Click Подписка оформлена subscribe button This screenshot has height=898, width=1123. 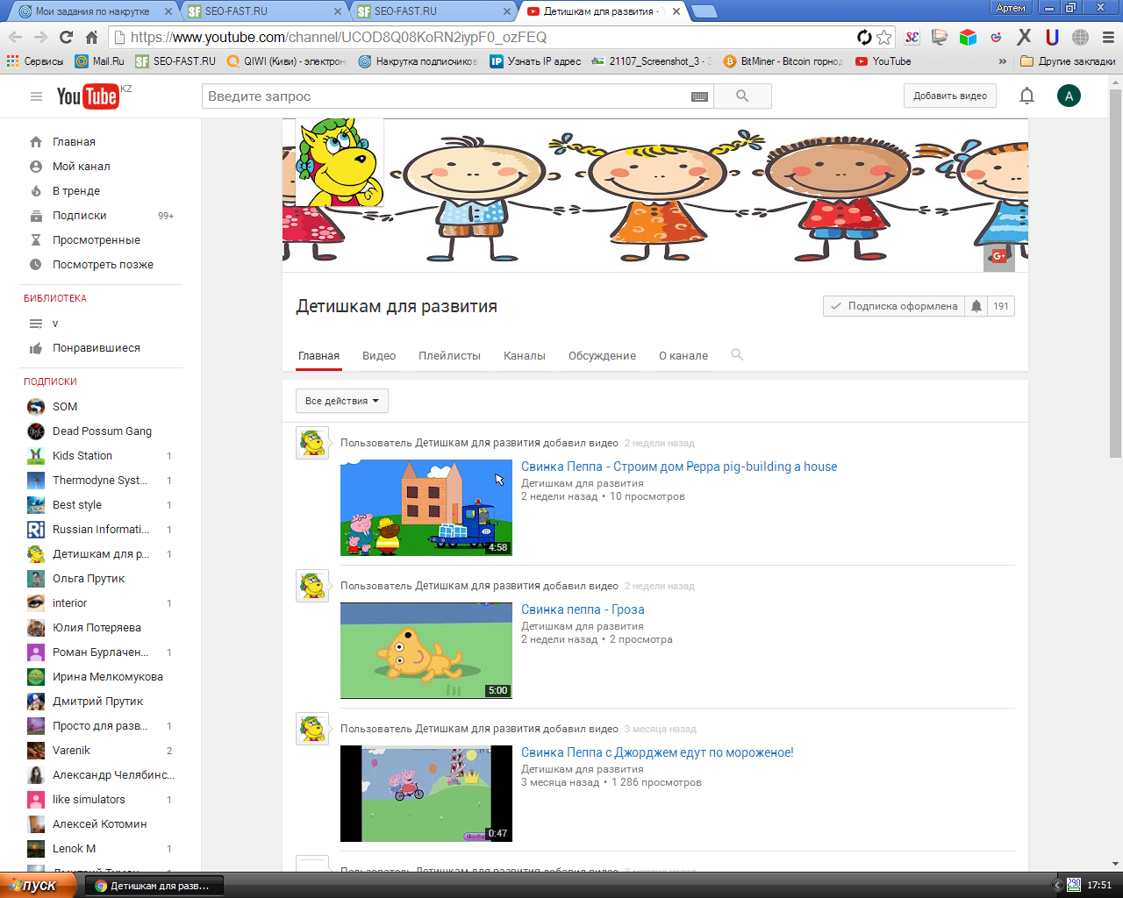(894, 306)
